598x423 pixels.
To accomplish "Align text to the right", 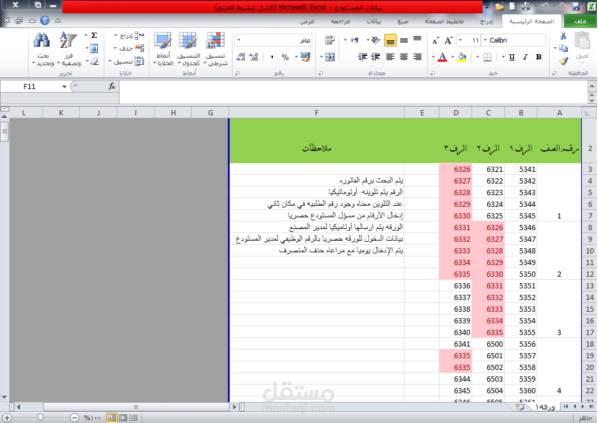I will pyautogui.click(x=417, y=57).
